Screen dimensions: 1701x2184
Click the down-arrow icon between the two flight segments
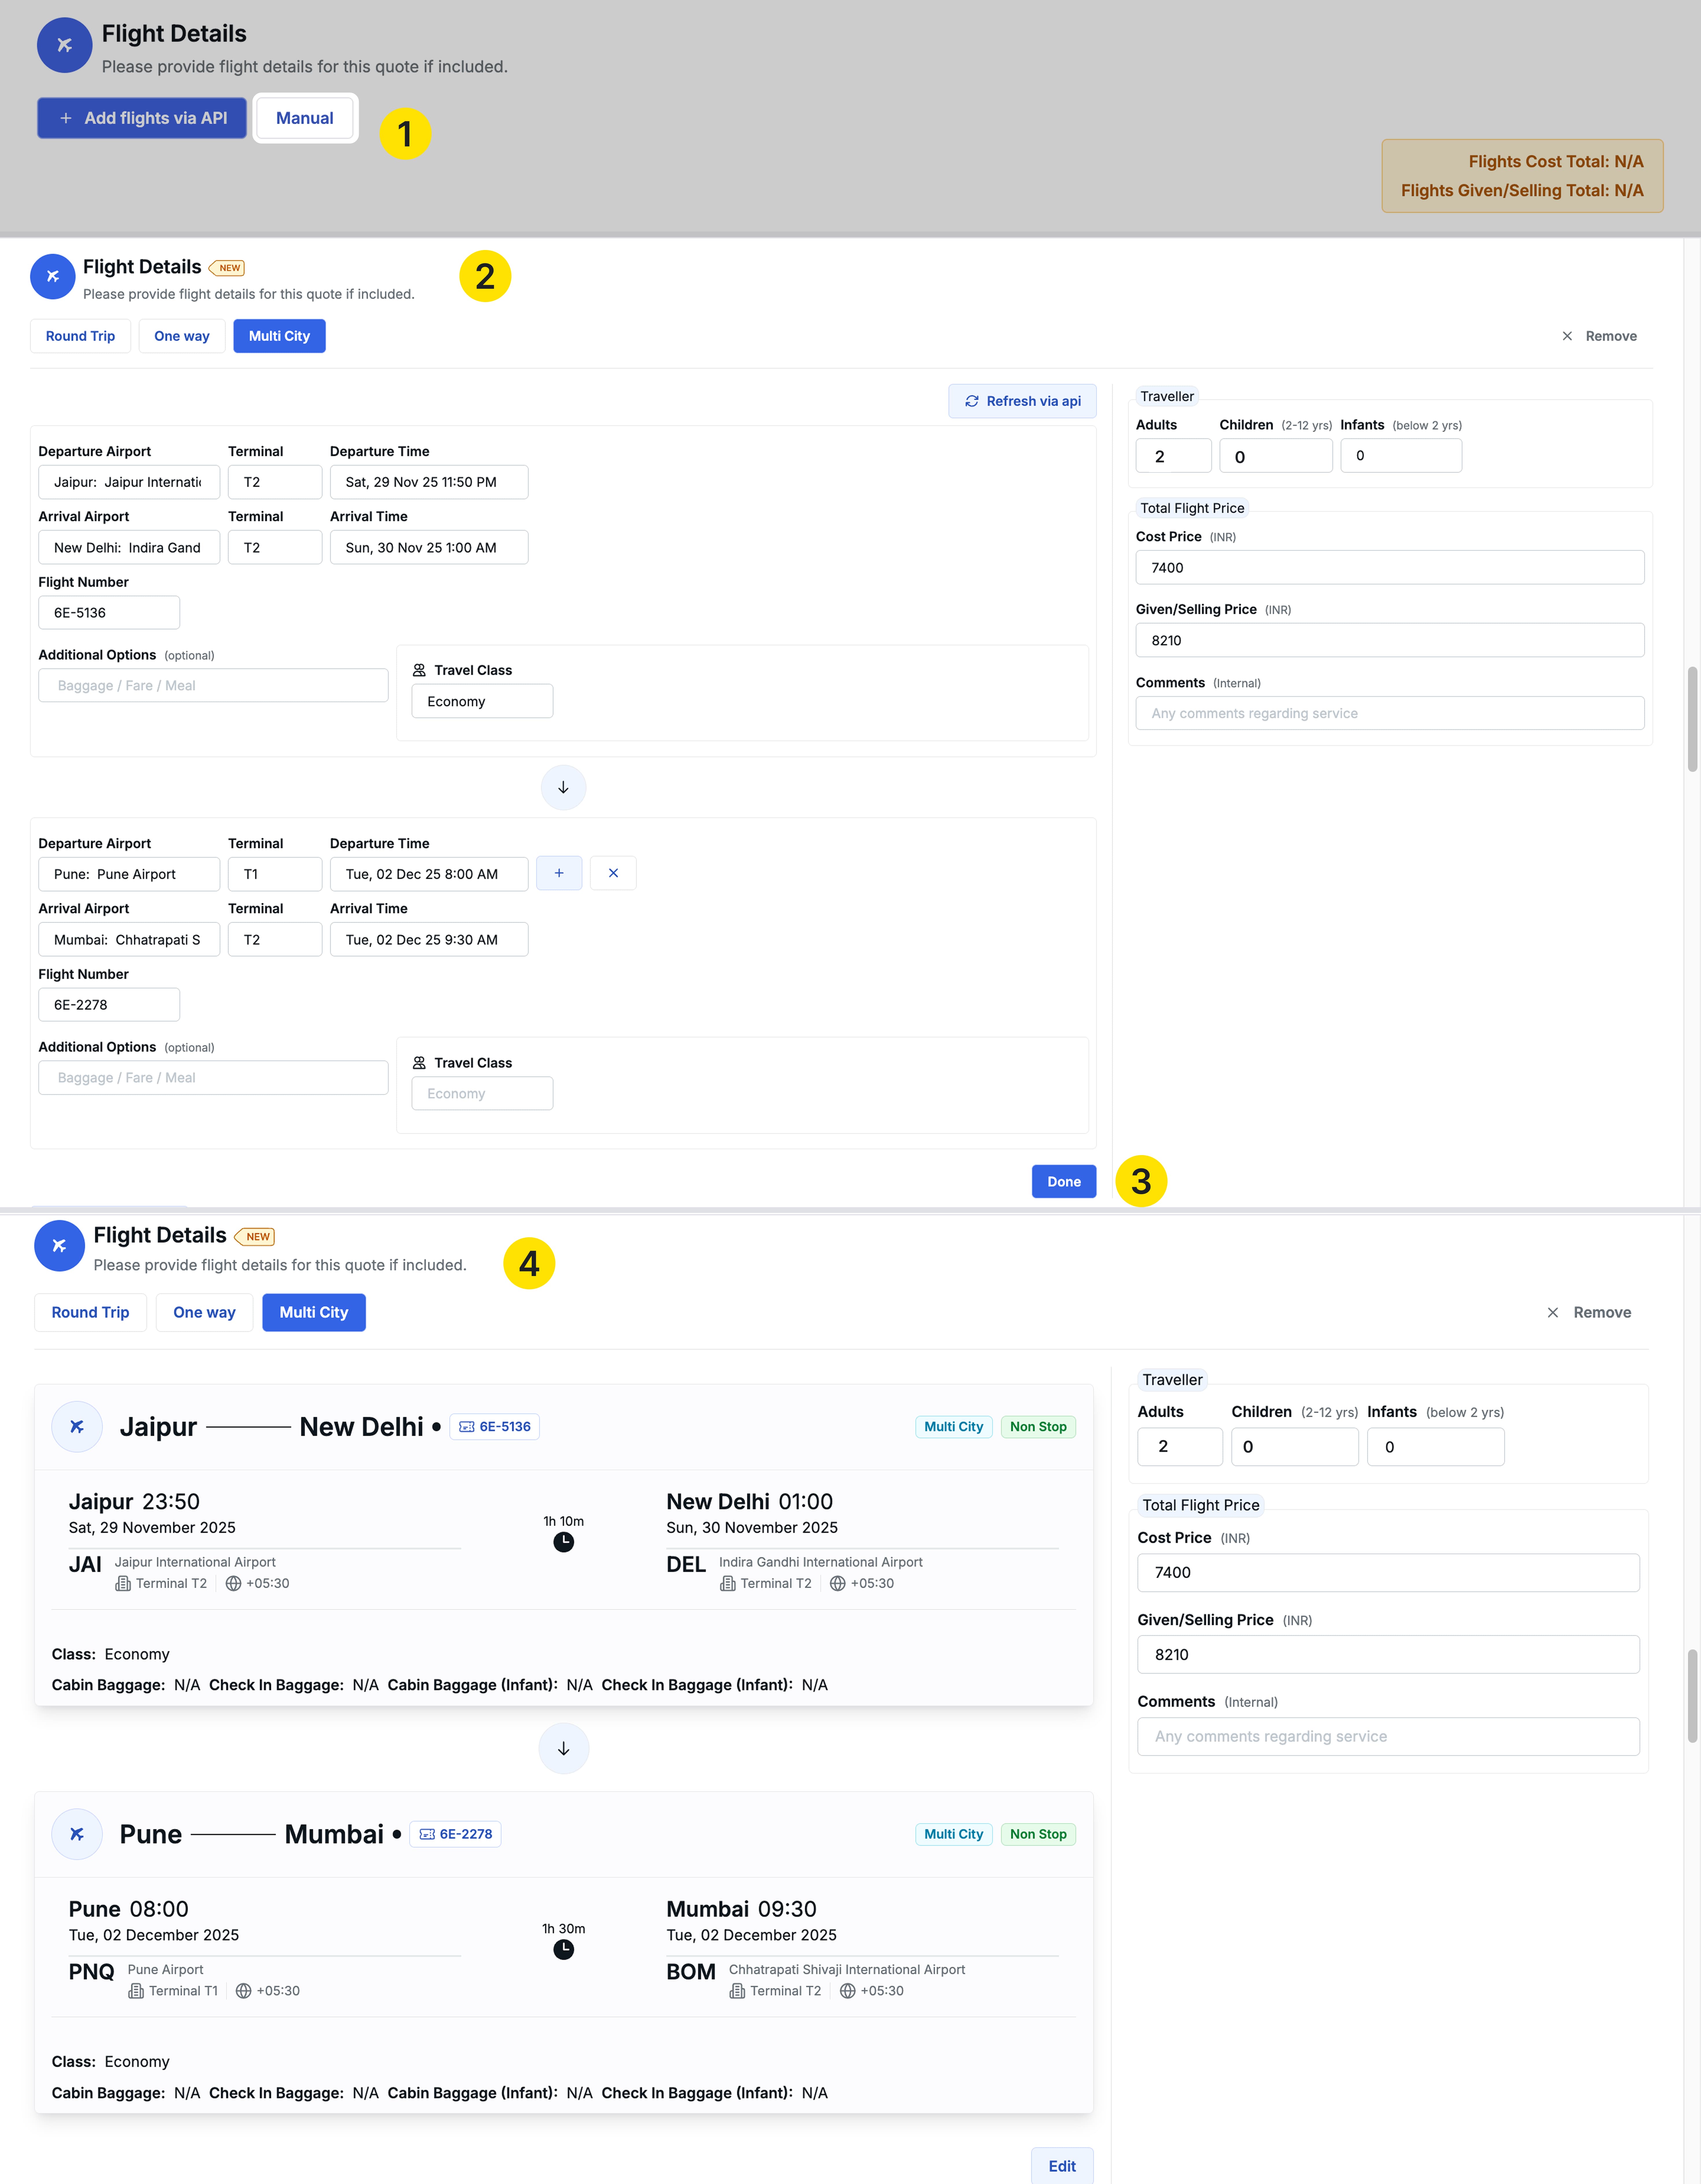coord(563,787)
